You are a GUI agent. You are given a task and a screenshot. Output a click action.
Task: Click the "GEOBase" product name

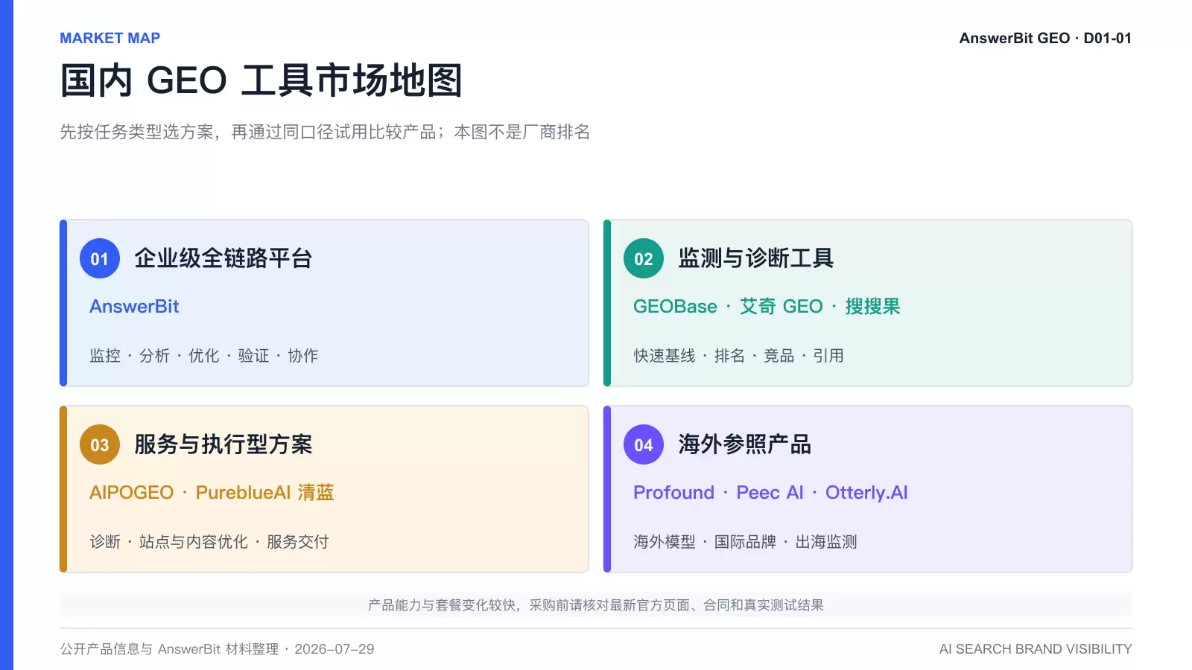[x=675, y=306]
